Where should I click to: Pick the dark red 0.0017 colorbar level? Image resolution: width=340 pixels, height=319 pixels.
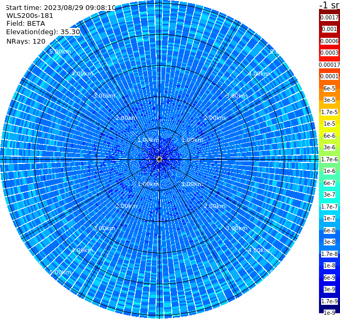(329, 17)
